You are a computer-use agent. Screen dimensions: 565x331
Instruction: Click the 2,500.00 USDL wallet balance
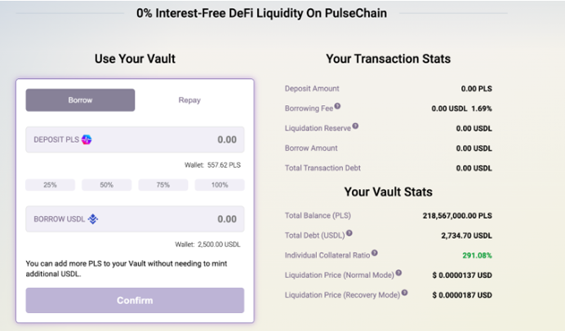click(x=219, y=245)
